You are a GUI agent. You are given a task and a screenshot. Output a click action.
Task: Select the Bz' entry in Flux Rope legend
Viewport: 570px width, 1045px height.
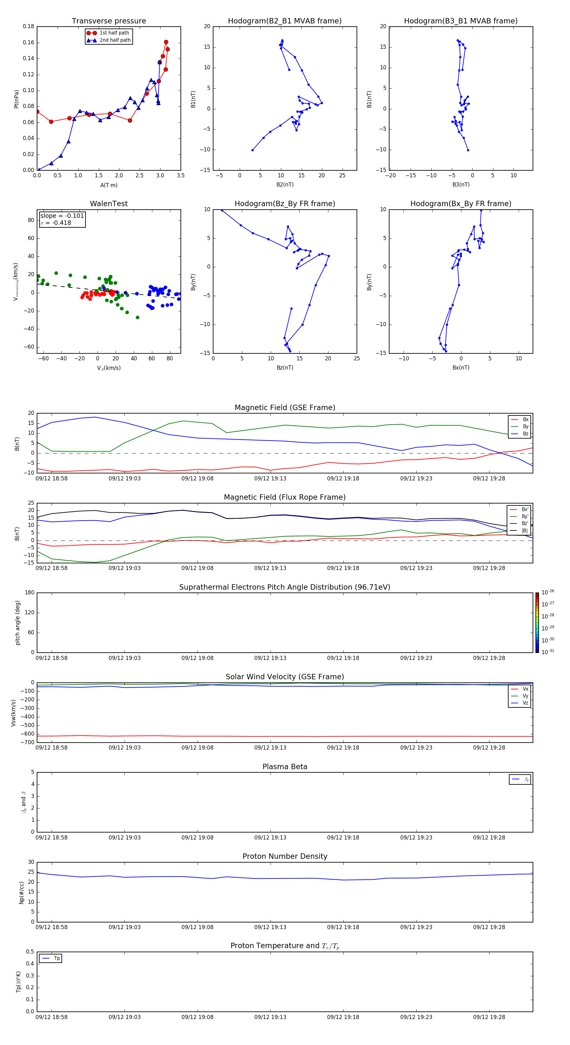[x=519, y=523]
